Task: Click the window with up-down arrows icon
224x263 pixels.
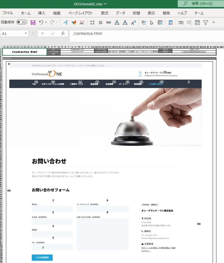Action: (x=197, y=23)
